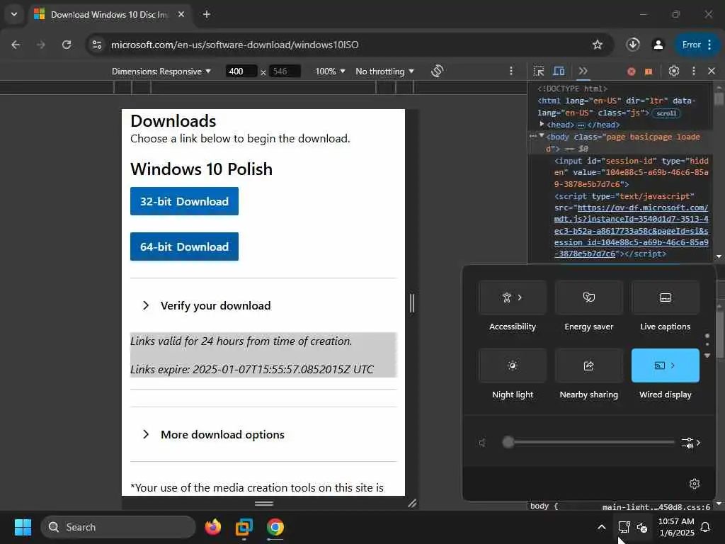The width and height of the screenshot is (725, 544).
Task: Open DevTools settings gear
Action: [x=674, y=71]
